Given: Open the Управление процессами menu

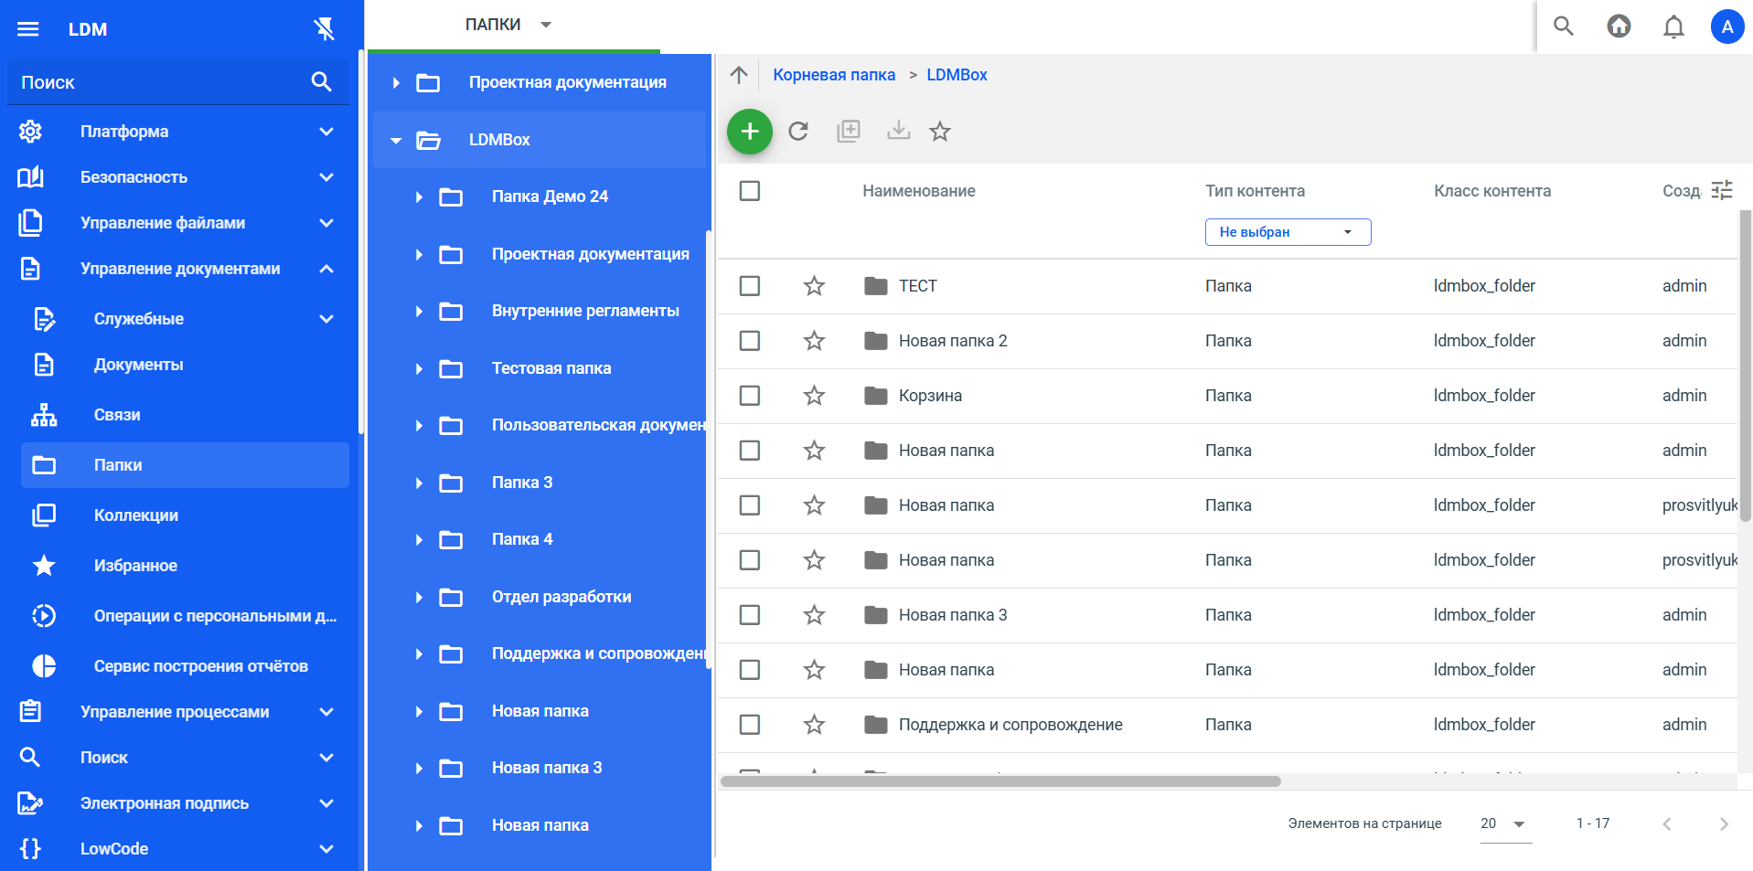Looking at the screenshot, I should click(178, 712).
